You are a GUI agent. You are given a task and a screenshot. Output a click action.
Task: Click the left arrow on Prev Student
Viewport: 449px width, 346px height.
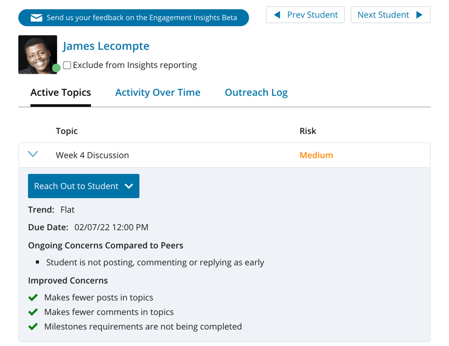click(277, 15)
